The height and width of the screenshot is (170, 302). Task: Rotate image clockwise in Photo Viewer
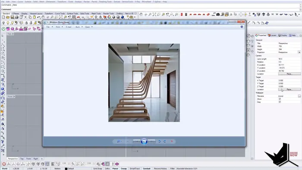165,142
